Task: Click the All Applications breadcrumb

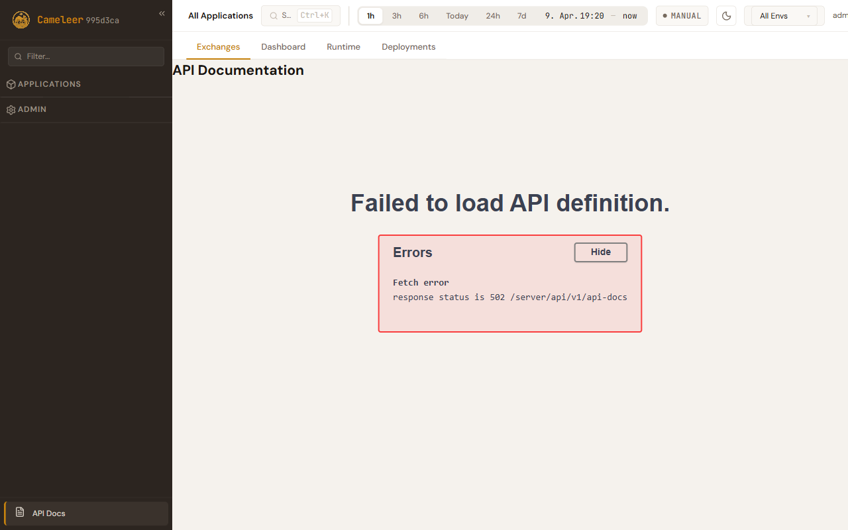Action: coord(221,16)
